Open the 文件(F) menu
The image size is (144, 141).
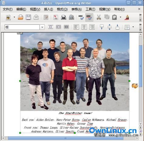click(x=8, y=9)
